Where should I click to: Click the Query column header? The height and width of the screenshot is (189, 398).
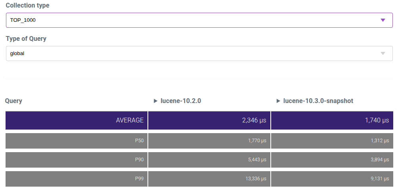coord(13,101)
